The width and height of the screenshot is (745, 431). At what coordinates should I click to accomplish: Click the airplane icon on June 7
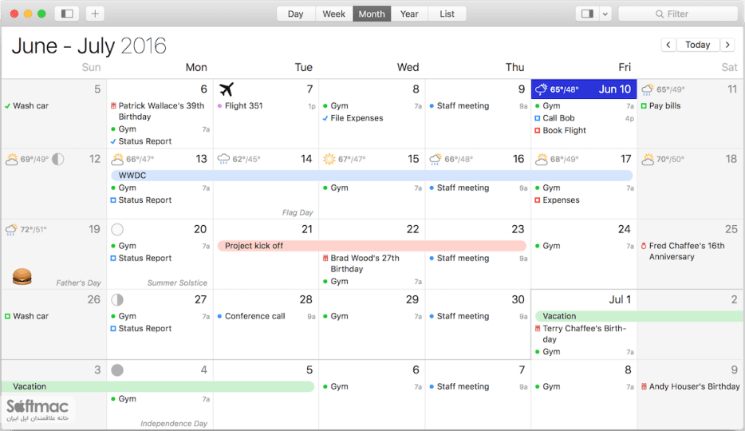pos(227,89)
